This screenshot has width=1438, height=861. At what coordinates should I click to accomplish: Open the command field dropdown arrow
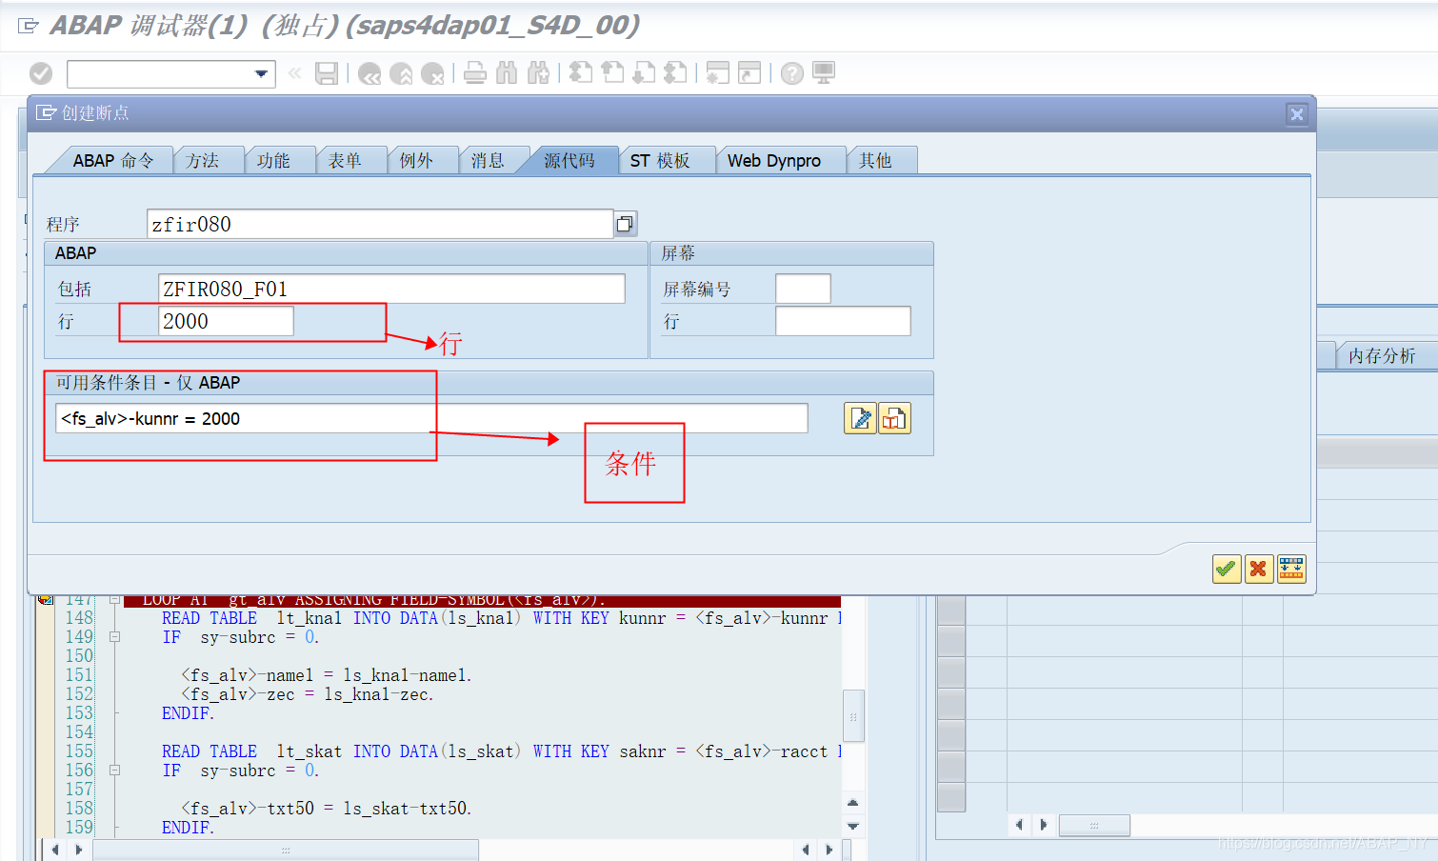(x=261, y=73)
